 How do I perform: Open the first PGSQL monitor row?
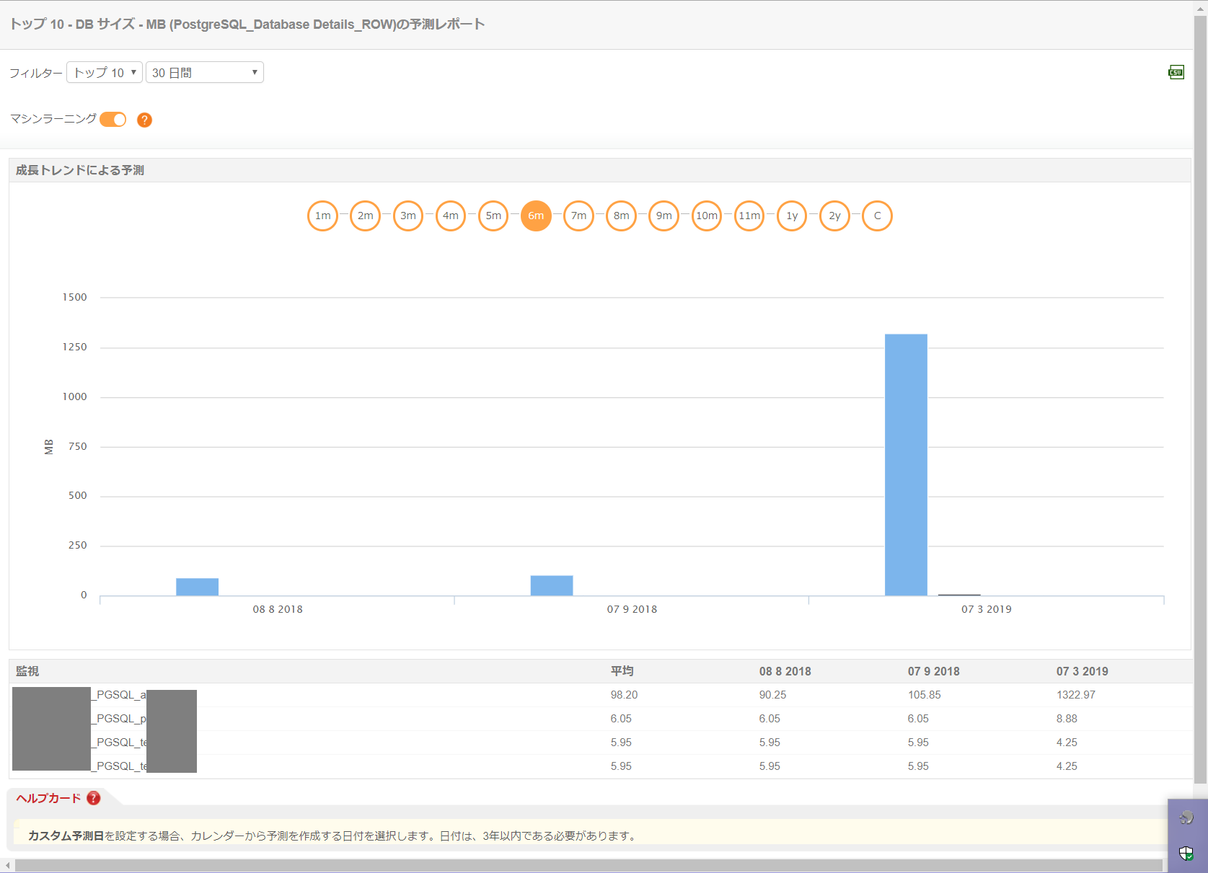coord(120,695)
